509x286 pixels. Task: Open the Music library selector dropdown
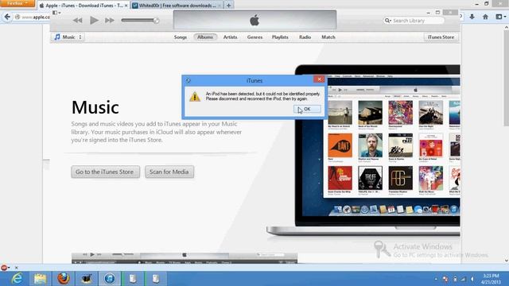(x=68, y=37)
